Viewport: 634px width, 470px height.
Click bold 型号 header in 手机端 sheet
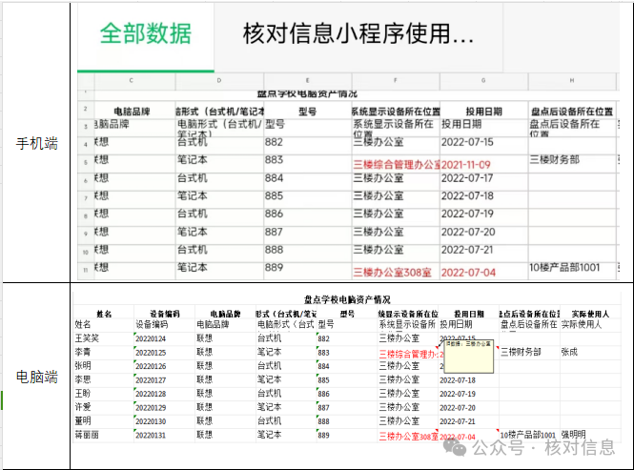[307, 112]
